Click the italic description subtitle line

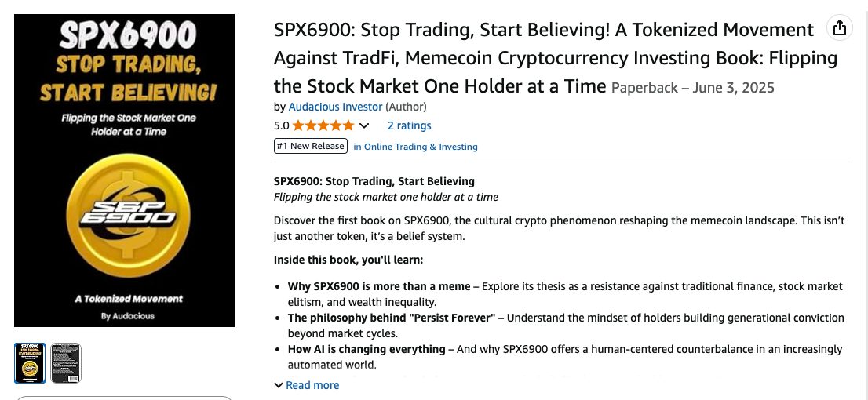click(386, 197)
